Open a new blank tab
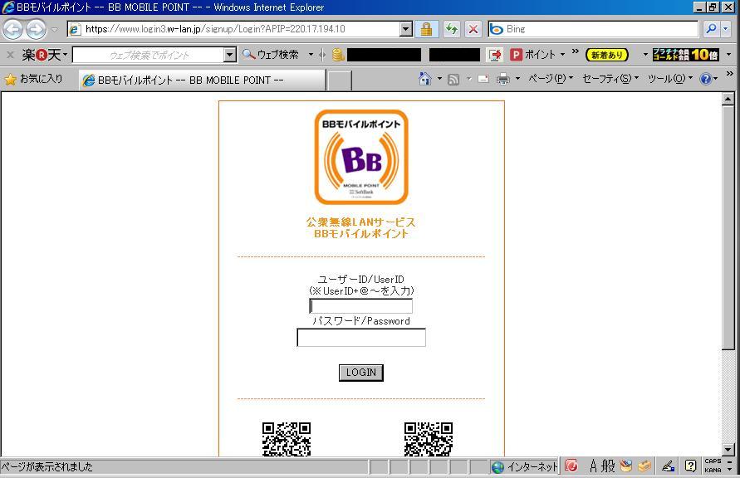740x478 pixels. pyautogui.click(x=339, y=80)
